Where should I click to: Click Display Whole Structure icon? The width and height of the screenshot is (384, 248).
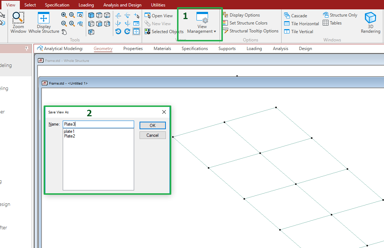44,18
